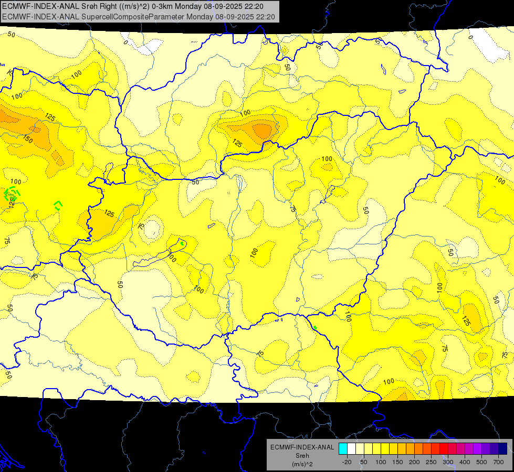Viewport: 514px width, 472px height.
Task: Click the '-20' value on the legend scale
Action: pyautogui.click(x=347, y=462)
